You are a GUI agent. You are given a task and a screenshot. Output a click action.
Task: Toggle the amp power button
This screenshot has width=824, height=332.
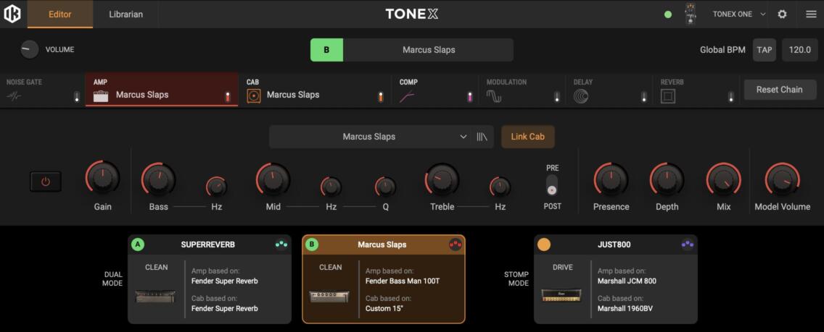click(46, 182)
